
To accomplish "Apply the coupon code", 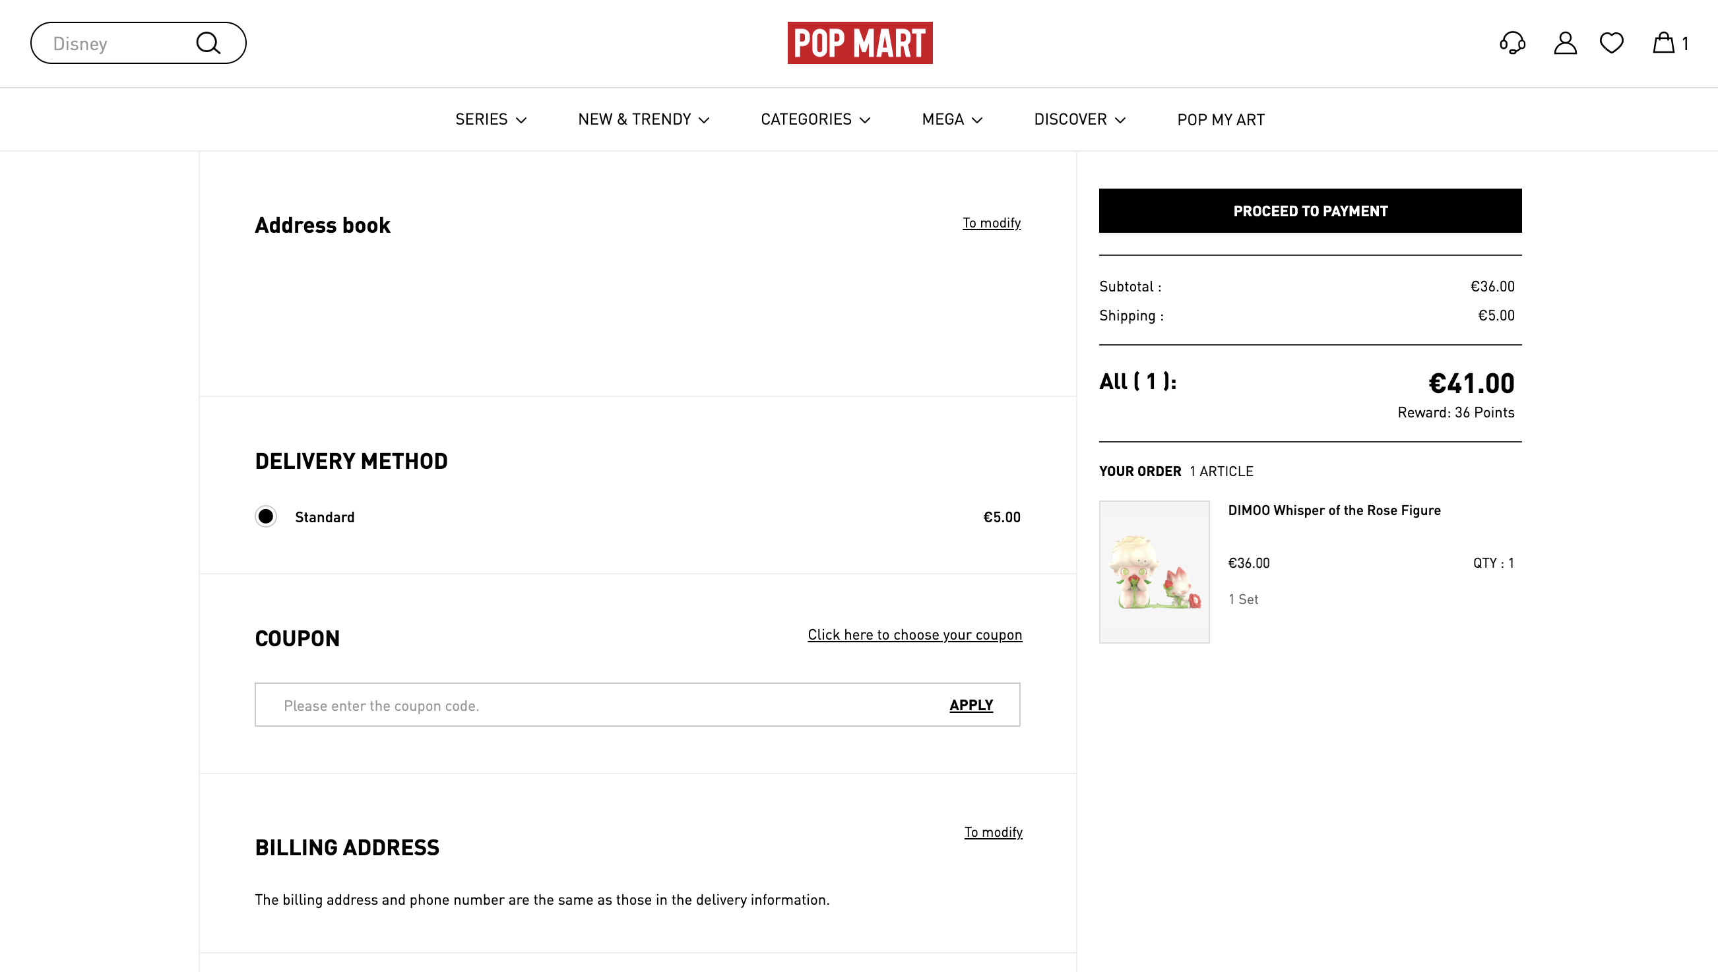I will click(x=971, y=705).
